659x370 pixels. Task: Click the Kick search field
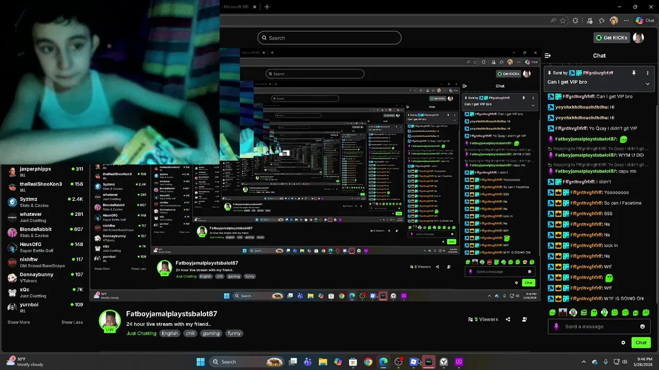pyautogui.click(x=329, y=38)
